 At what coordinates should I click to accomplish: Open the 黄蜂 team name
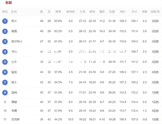[x=14, y=102]
